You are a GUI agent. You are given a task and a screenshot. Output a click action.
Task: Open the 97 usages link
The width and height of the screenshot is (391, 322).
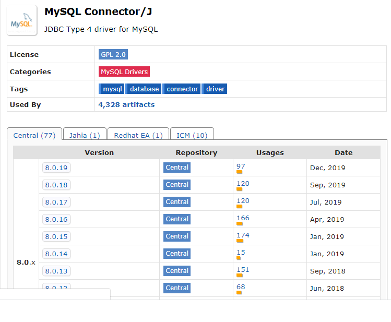(241, 166)
